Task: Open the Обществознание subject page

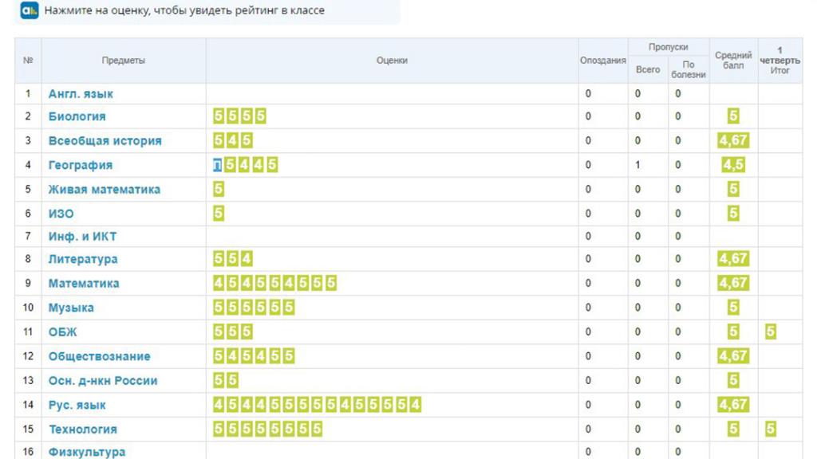Action: [x=100, y=356]
